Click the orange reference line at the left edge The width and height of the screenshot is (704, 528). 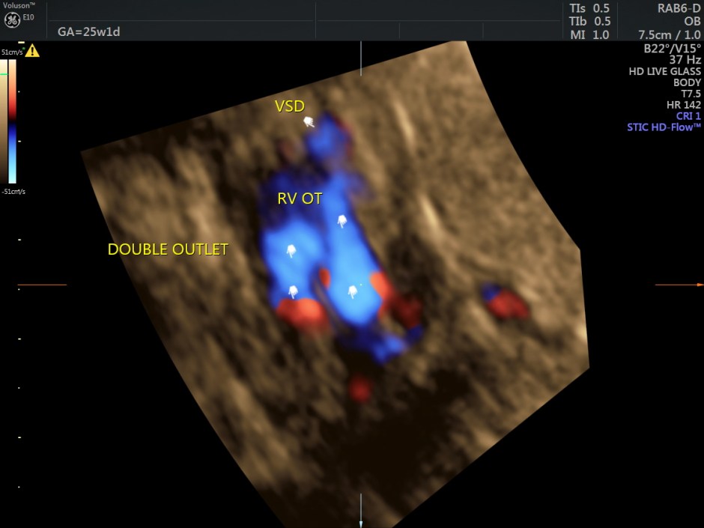(42, 285)
